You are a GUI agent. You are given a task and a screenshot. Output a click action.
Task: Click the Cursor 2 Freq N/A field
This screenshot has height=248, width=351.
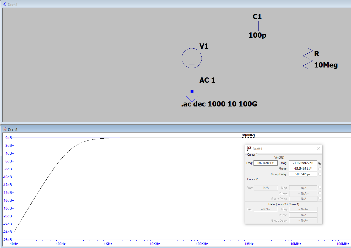coord(266,188)
